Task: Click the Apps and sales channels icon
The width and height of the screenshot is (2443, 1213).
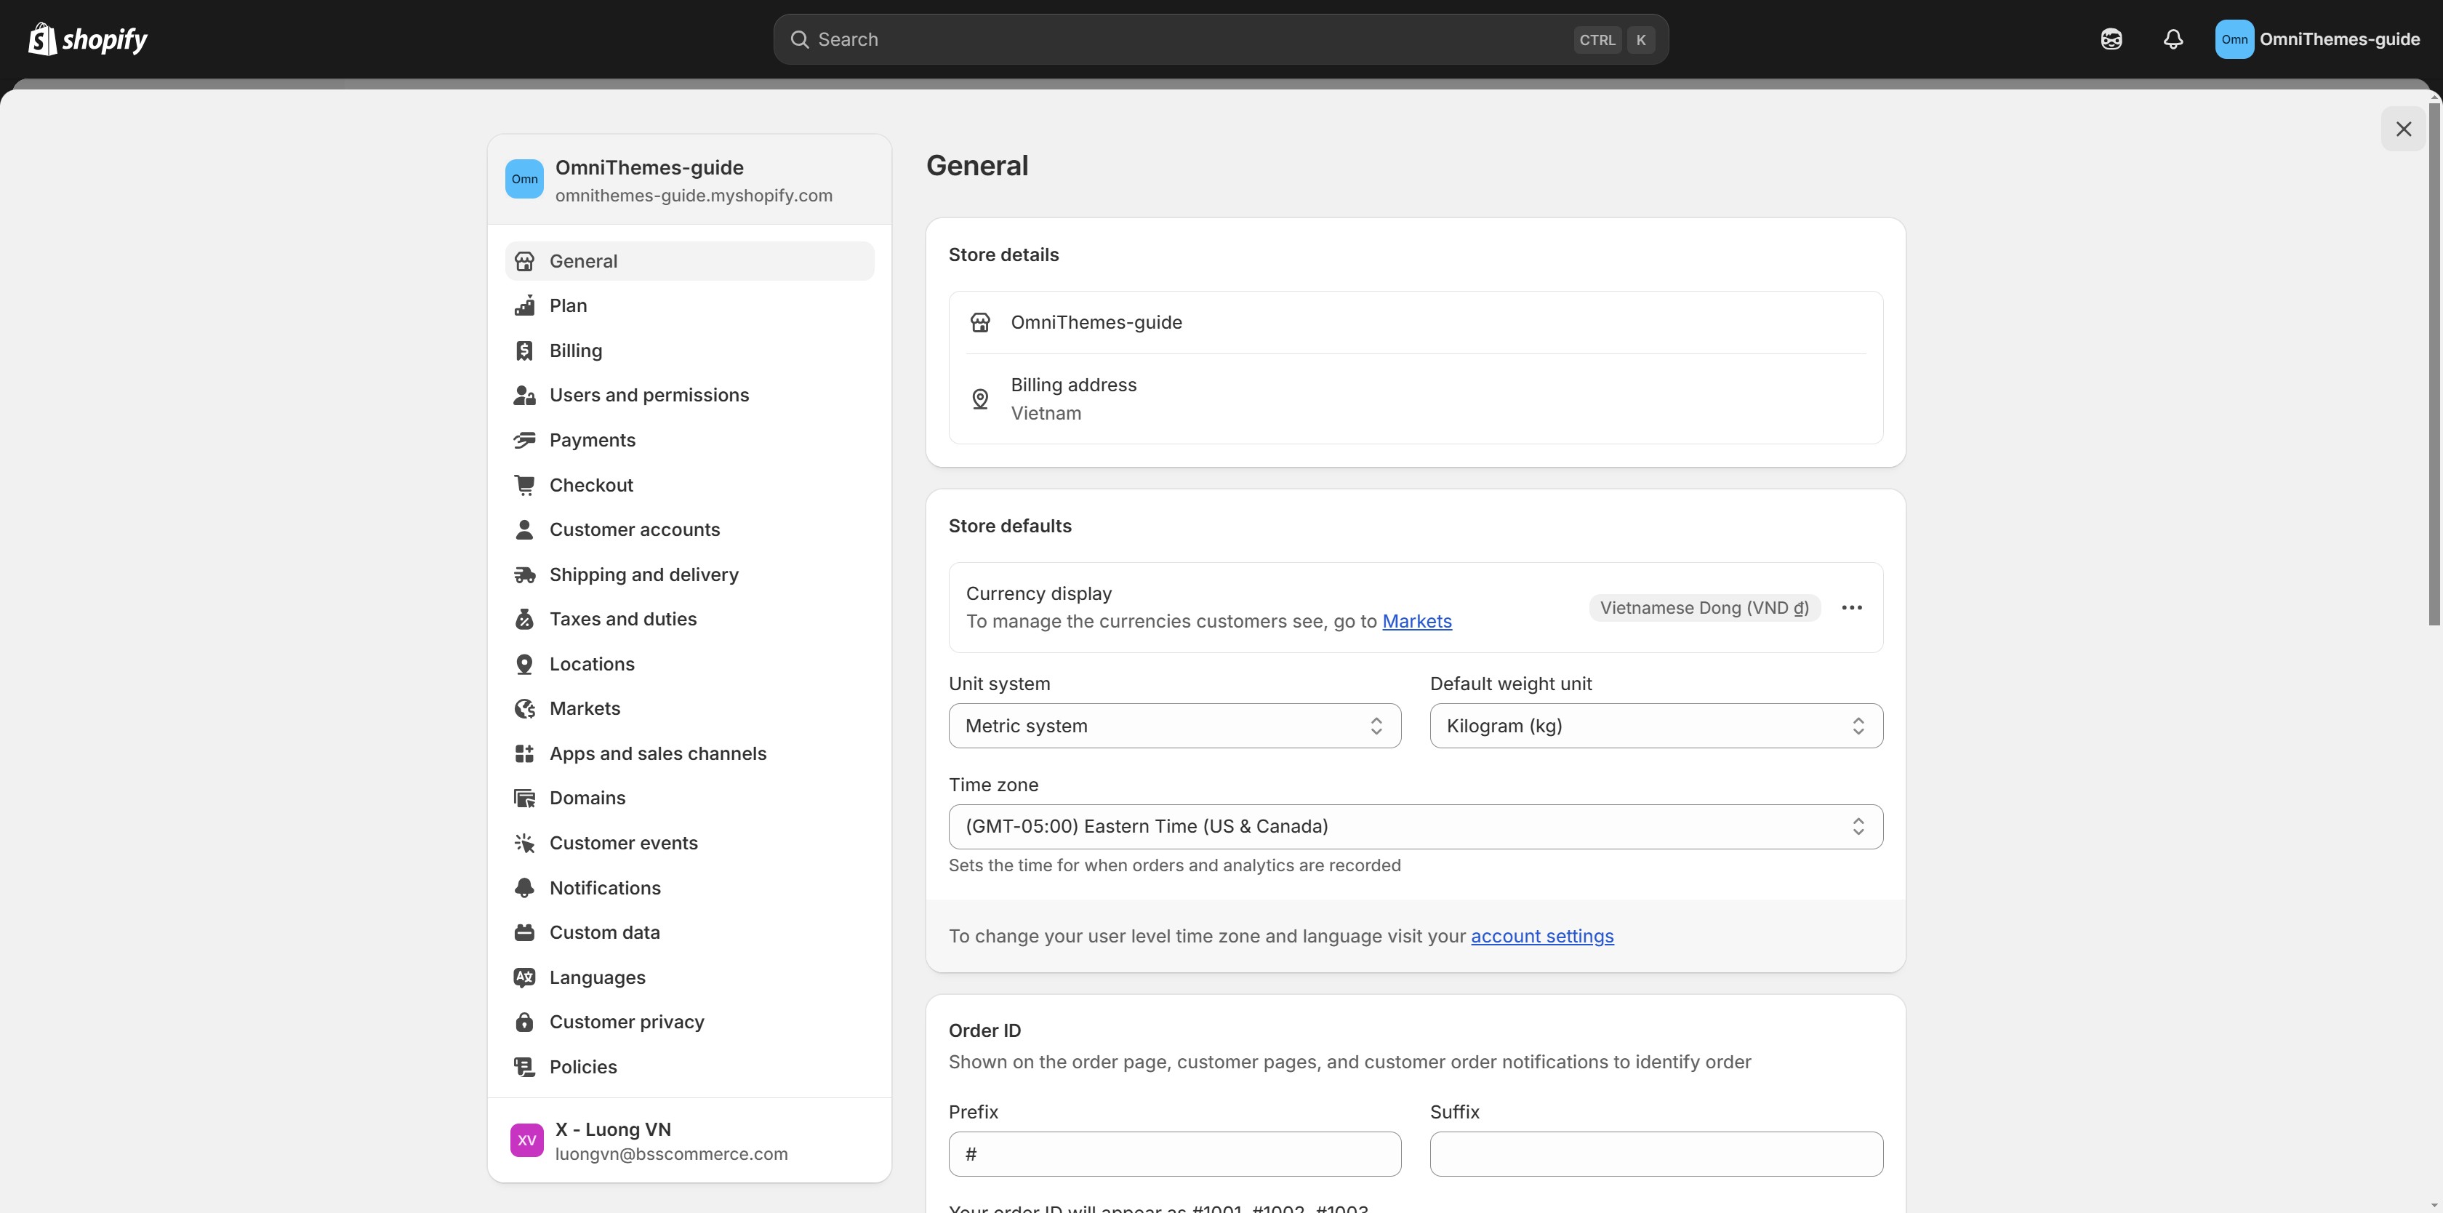Action: pyautogui.click(x=524, y=754)
